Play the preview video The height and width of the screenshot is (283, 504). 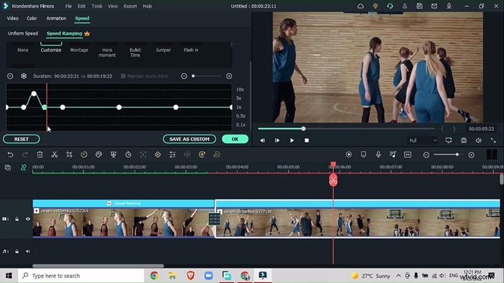click(x=292, y=140)
